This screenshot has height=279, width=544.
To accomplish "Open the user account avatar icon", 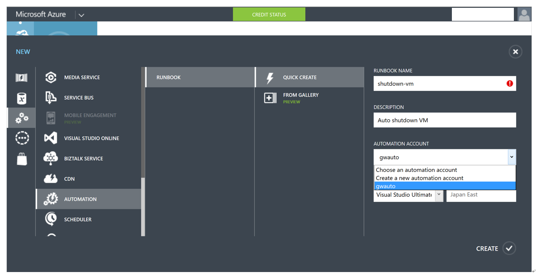I will pos(524,14).
